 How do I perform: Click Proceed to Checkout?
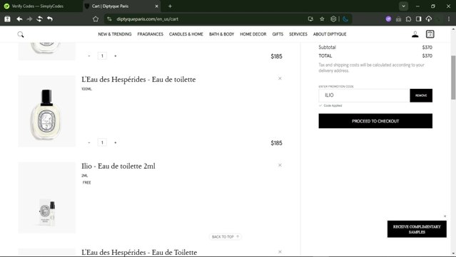[375, 121]
